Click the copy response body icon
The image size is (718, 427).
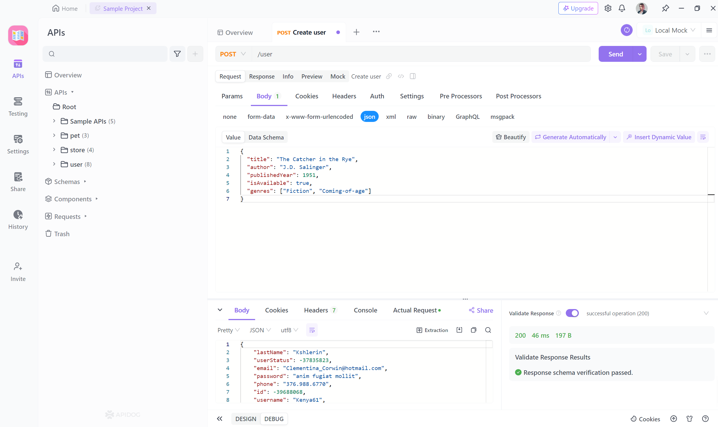coord(473,330)
